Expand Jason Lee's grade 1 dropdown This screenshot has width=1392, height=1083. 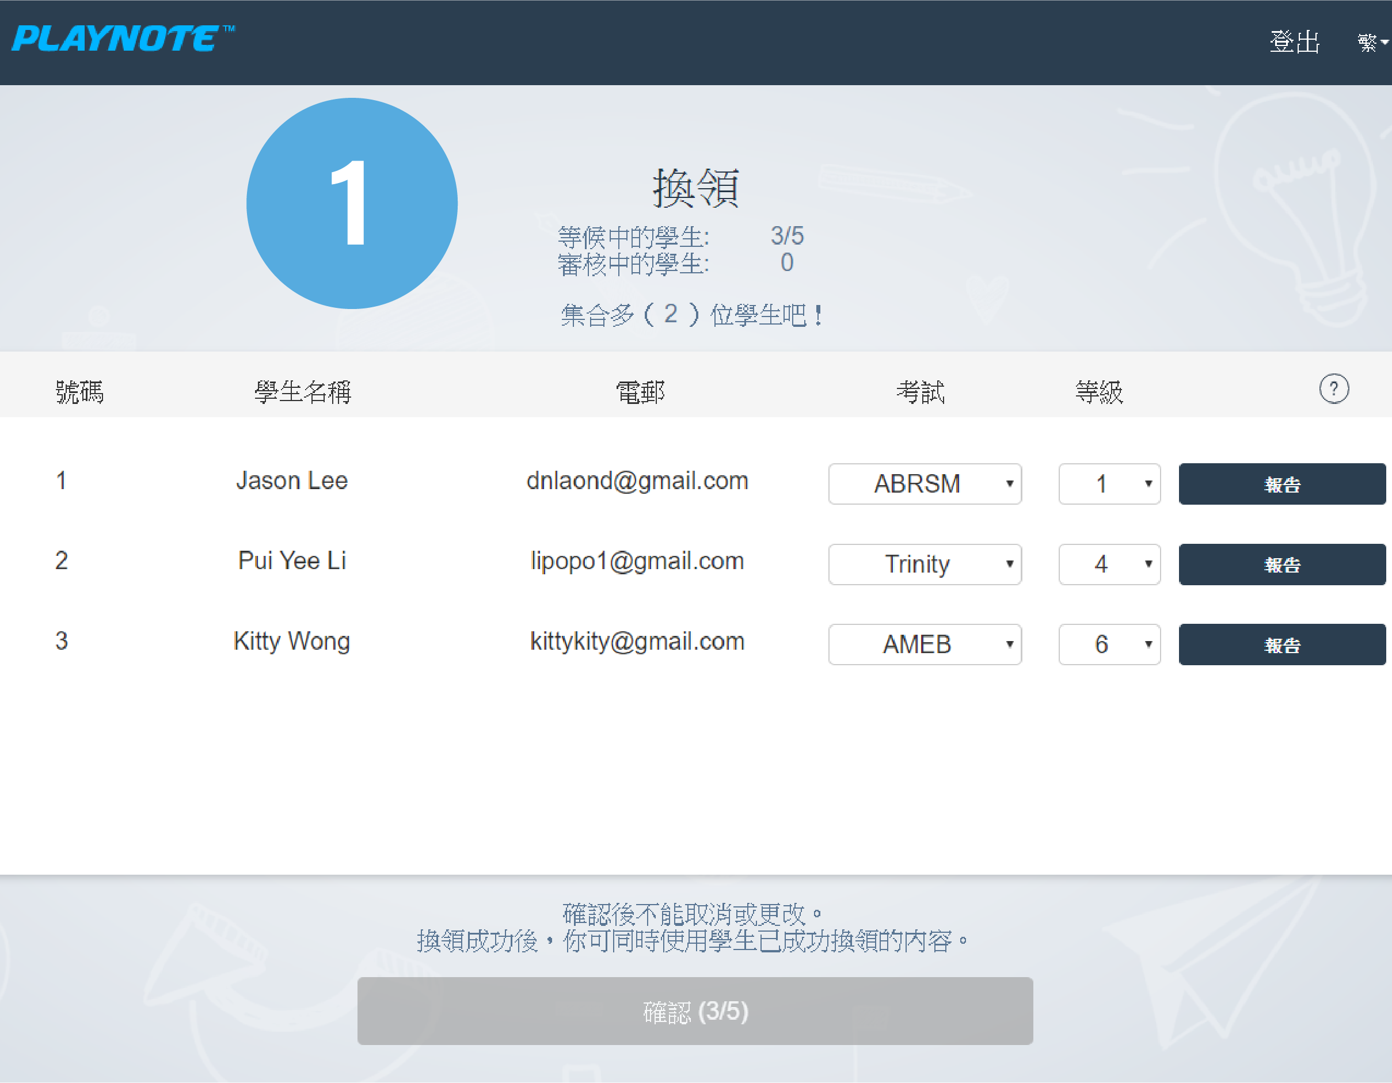click(1109, 484)
